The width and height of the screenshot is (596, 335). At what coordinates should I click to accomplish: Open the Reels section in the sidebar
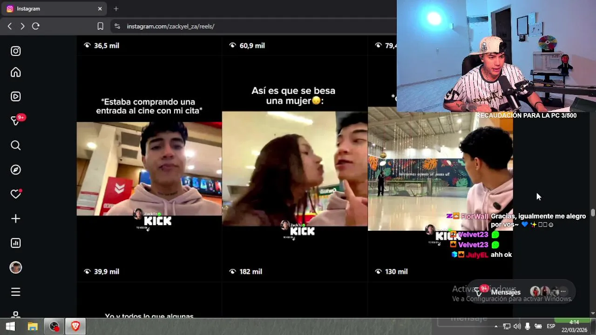click(16, 96)
